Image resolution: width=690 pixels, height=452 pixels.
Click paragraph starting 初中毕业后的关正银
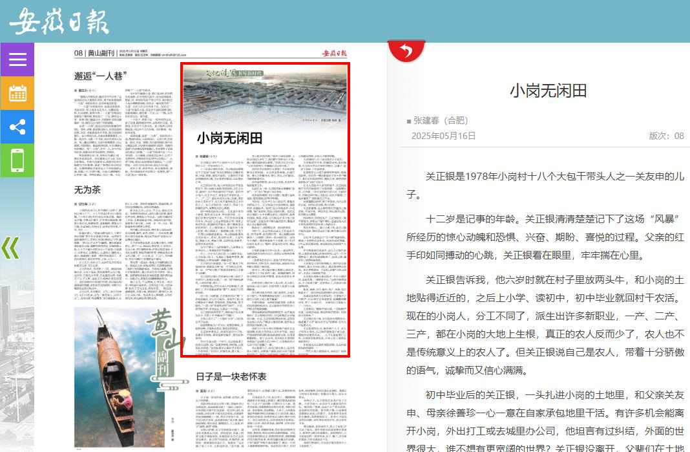click(x=545, y=421)
